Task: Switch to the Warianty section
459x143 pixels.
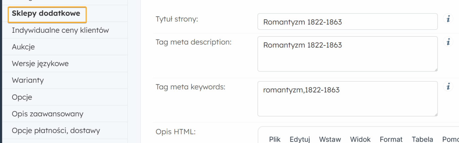Action: [28, 80]
